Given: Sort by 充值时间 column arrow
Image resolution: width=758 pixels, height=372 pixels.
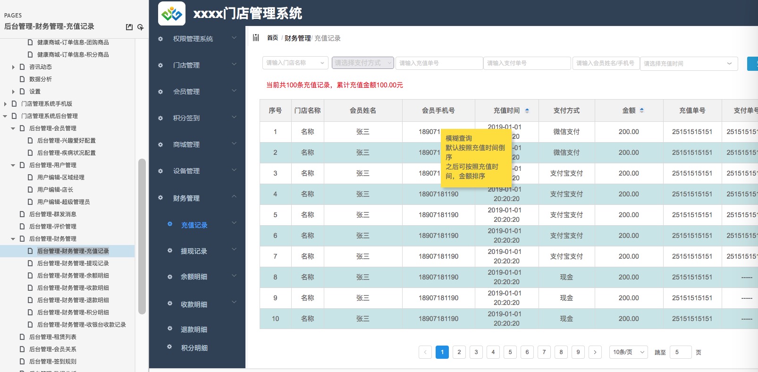Looking at the screenshot, I should click(x=527, y=110).
